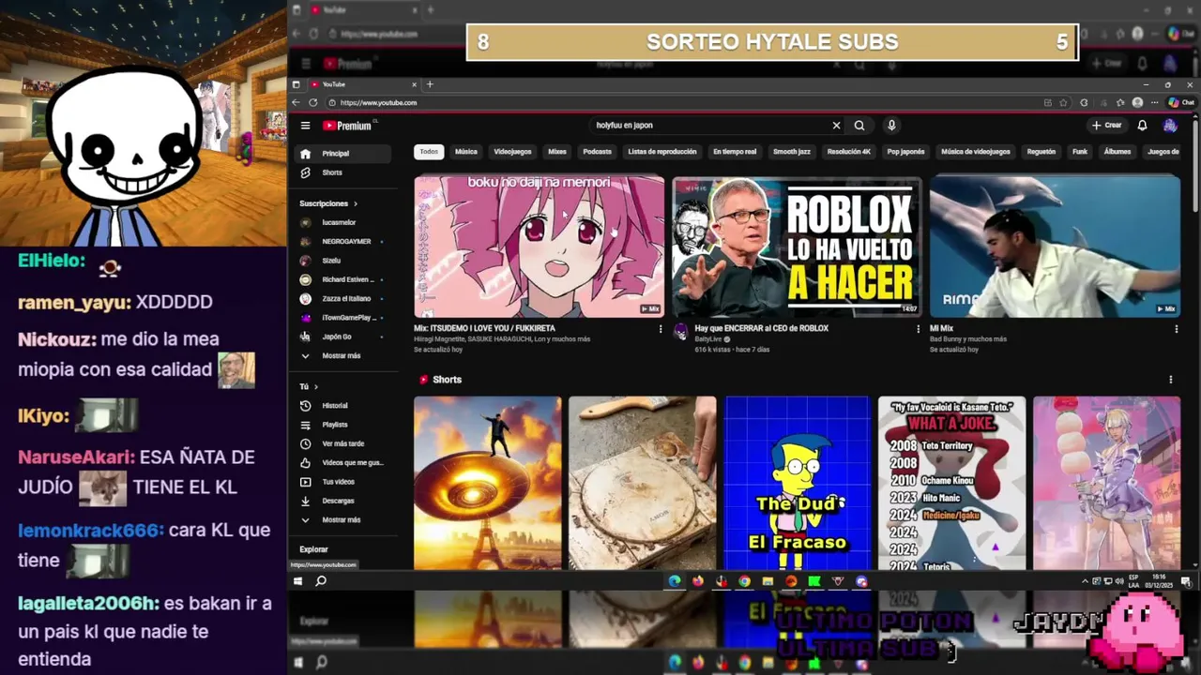This screenshot has height=675, width=1201.
Task: Go back with the browser's left-arrow button
Action: [296, 102]
